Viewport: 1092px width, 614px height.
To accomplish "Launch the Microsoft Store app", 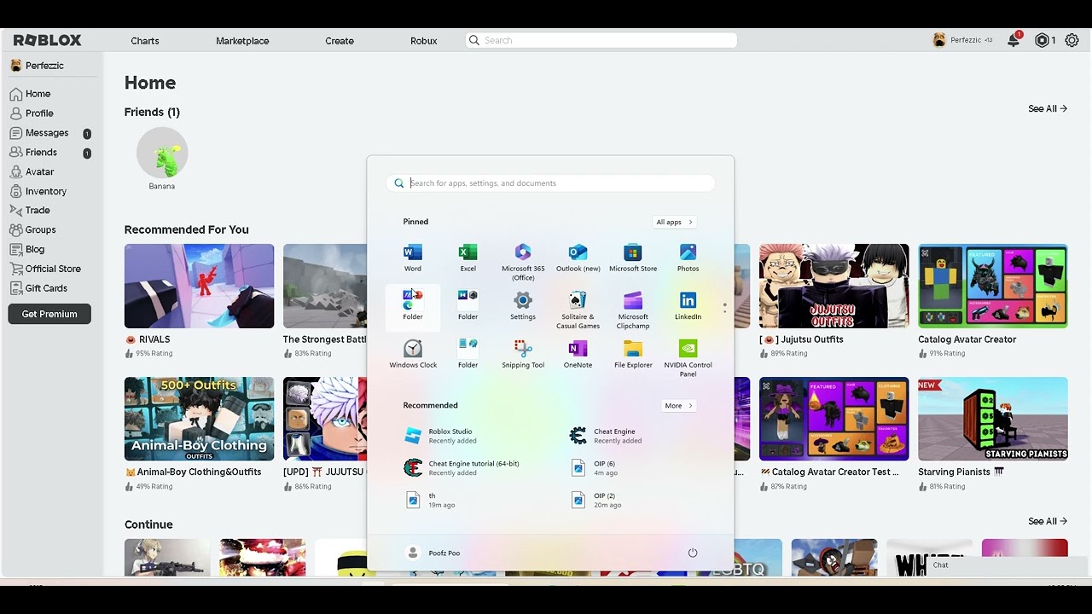I will coord(633,258).
